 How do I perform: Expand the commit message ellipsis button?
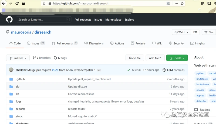99,70
